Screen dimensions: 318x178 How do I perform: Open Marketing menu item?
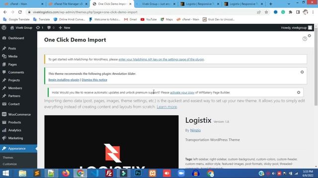point(15,138)
